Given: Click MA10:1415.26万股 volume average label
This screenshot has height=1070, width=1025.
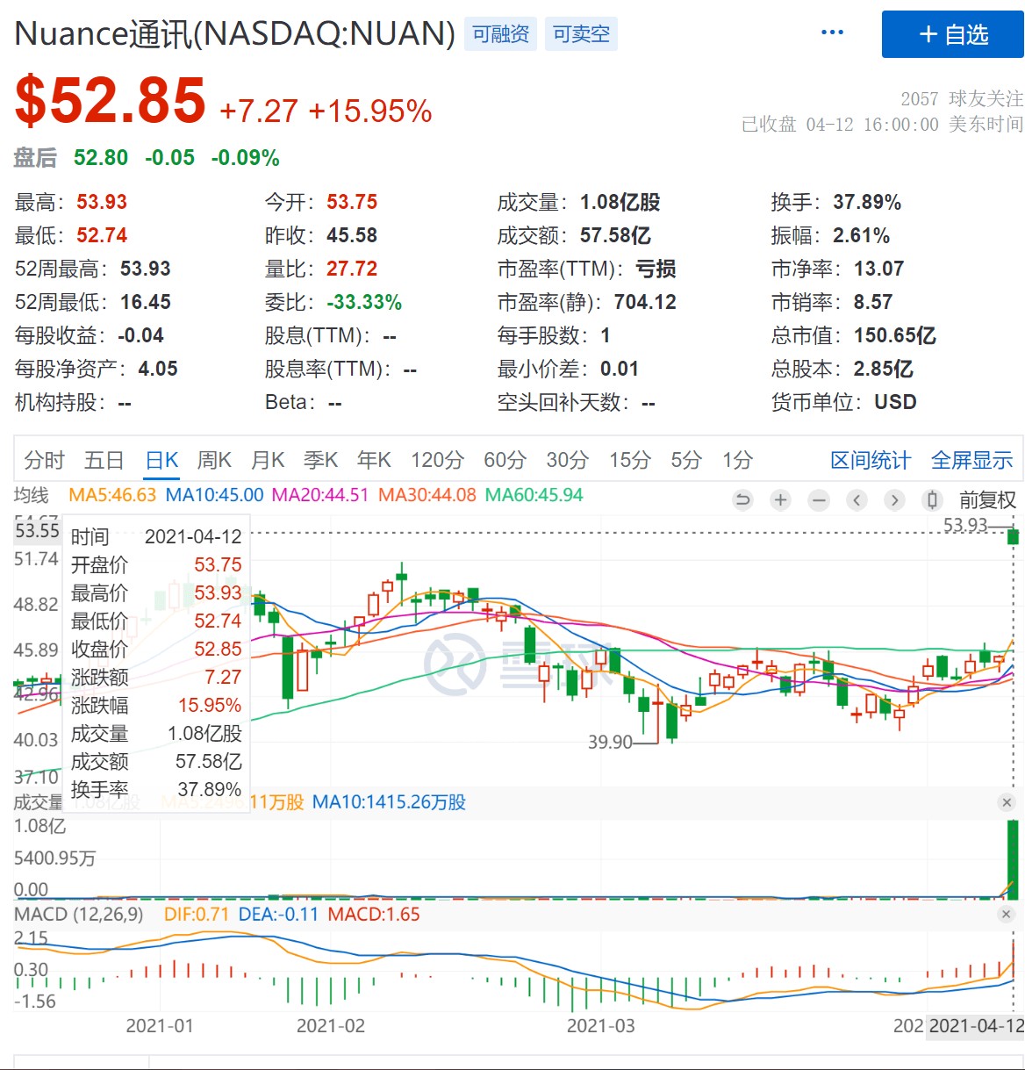Looking at the screenshot, I should (389, 802).
